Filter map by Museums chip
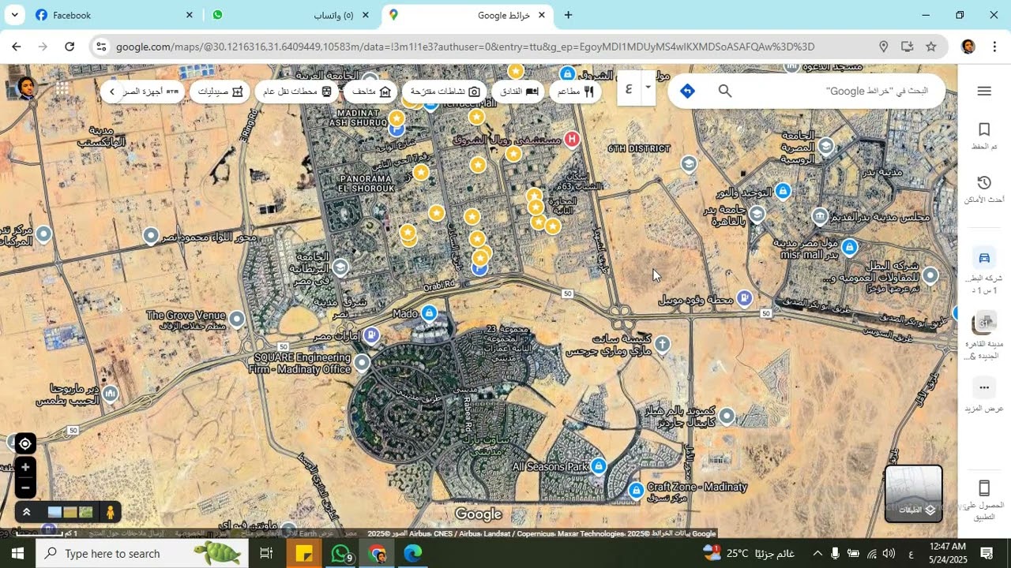Viewport: 1011px width, 568px height. coord(371,92)
